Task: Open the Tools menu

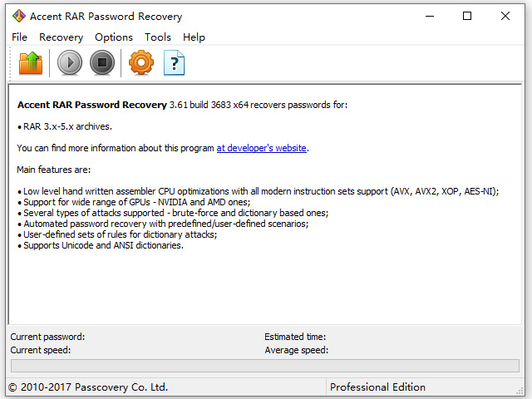Action: tap(158, 37)
